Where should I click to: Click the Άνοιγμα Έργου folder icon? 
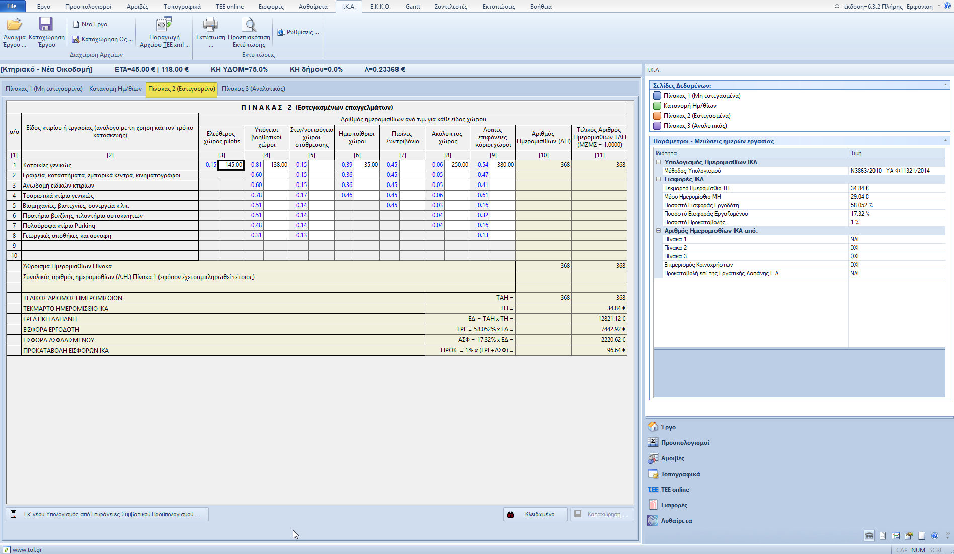pyautogui.click(x=14, y=25)
